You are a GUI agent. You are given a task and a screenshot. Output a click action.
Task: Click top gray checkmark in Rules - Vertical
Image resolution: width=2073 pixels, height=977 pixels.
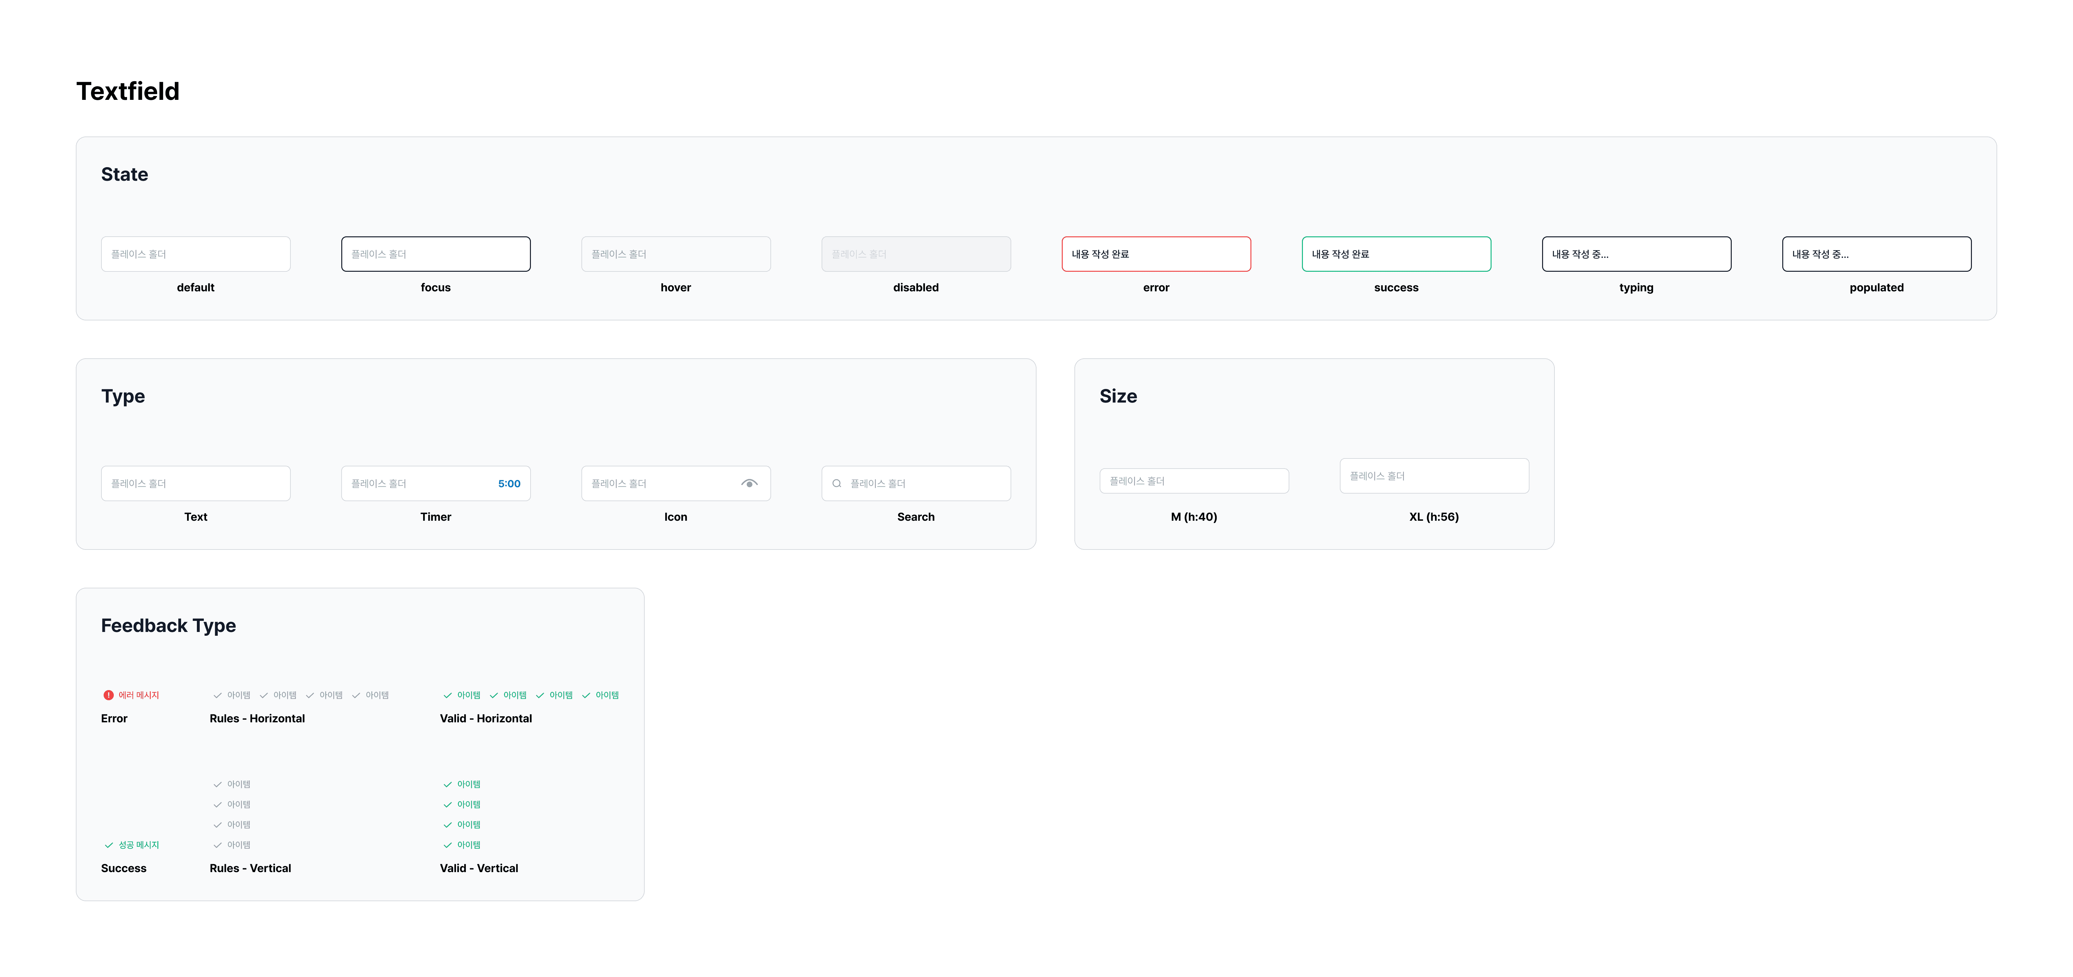pos(217,785)
